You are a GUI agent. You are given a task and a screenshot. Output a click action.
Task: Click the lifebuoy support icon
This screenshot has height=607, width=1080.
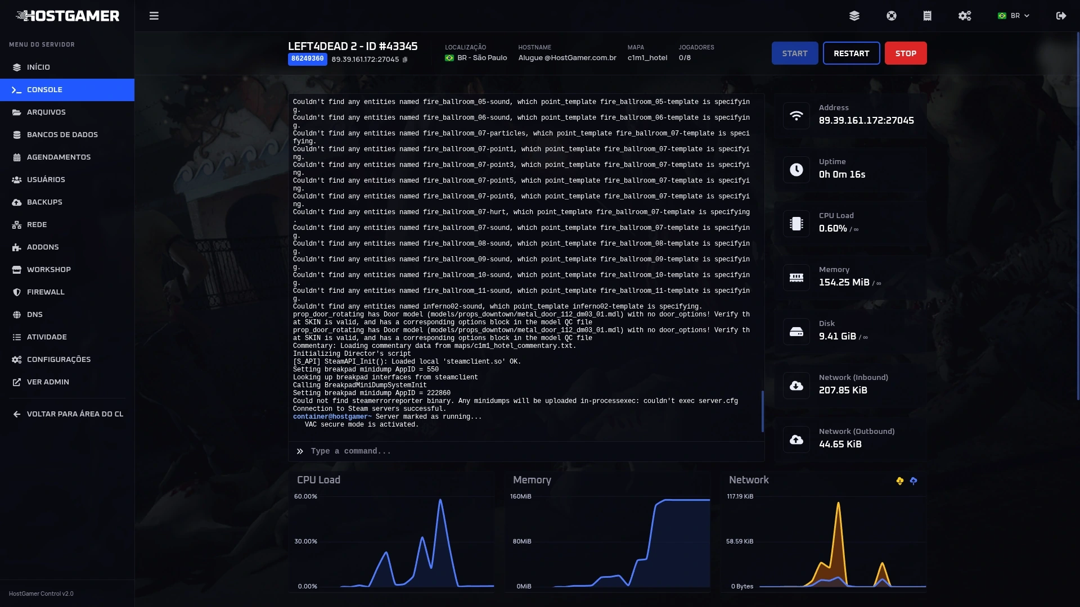(892, 16)
